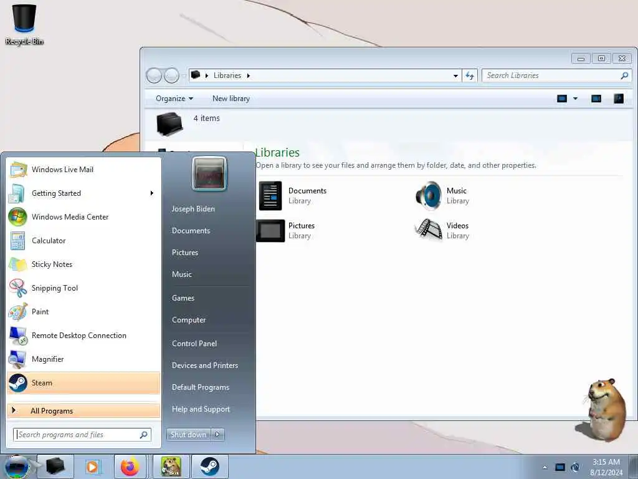Open Help and Support

201,409
